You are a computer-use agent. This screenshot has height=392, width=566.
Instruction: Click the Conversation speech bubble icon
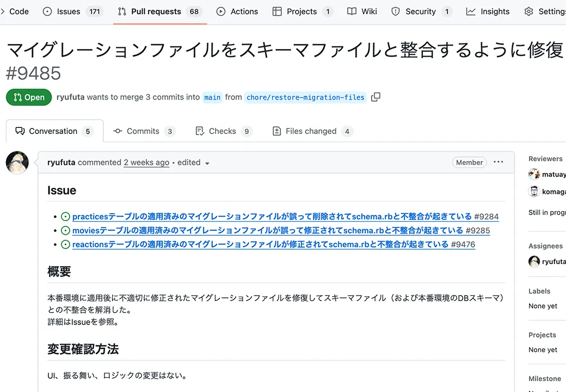[20, 131]
